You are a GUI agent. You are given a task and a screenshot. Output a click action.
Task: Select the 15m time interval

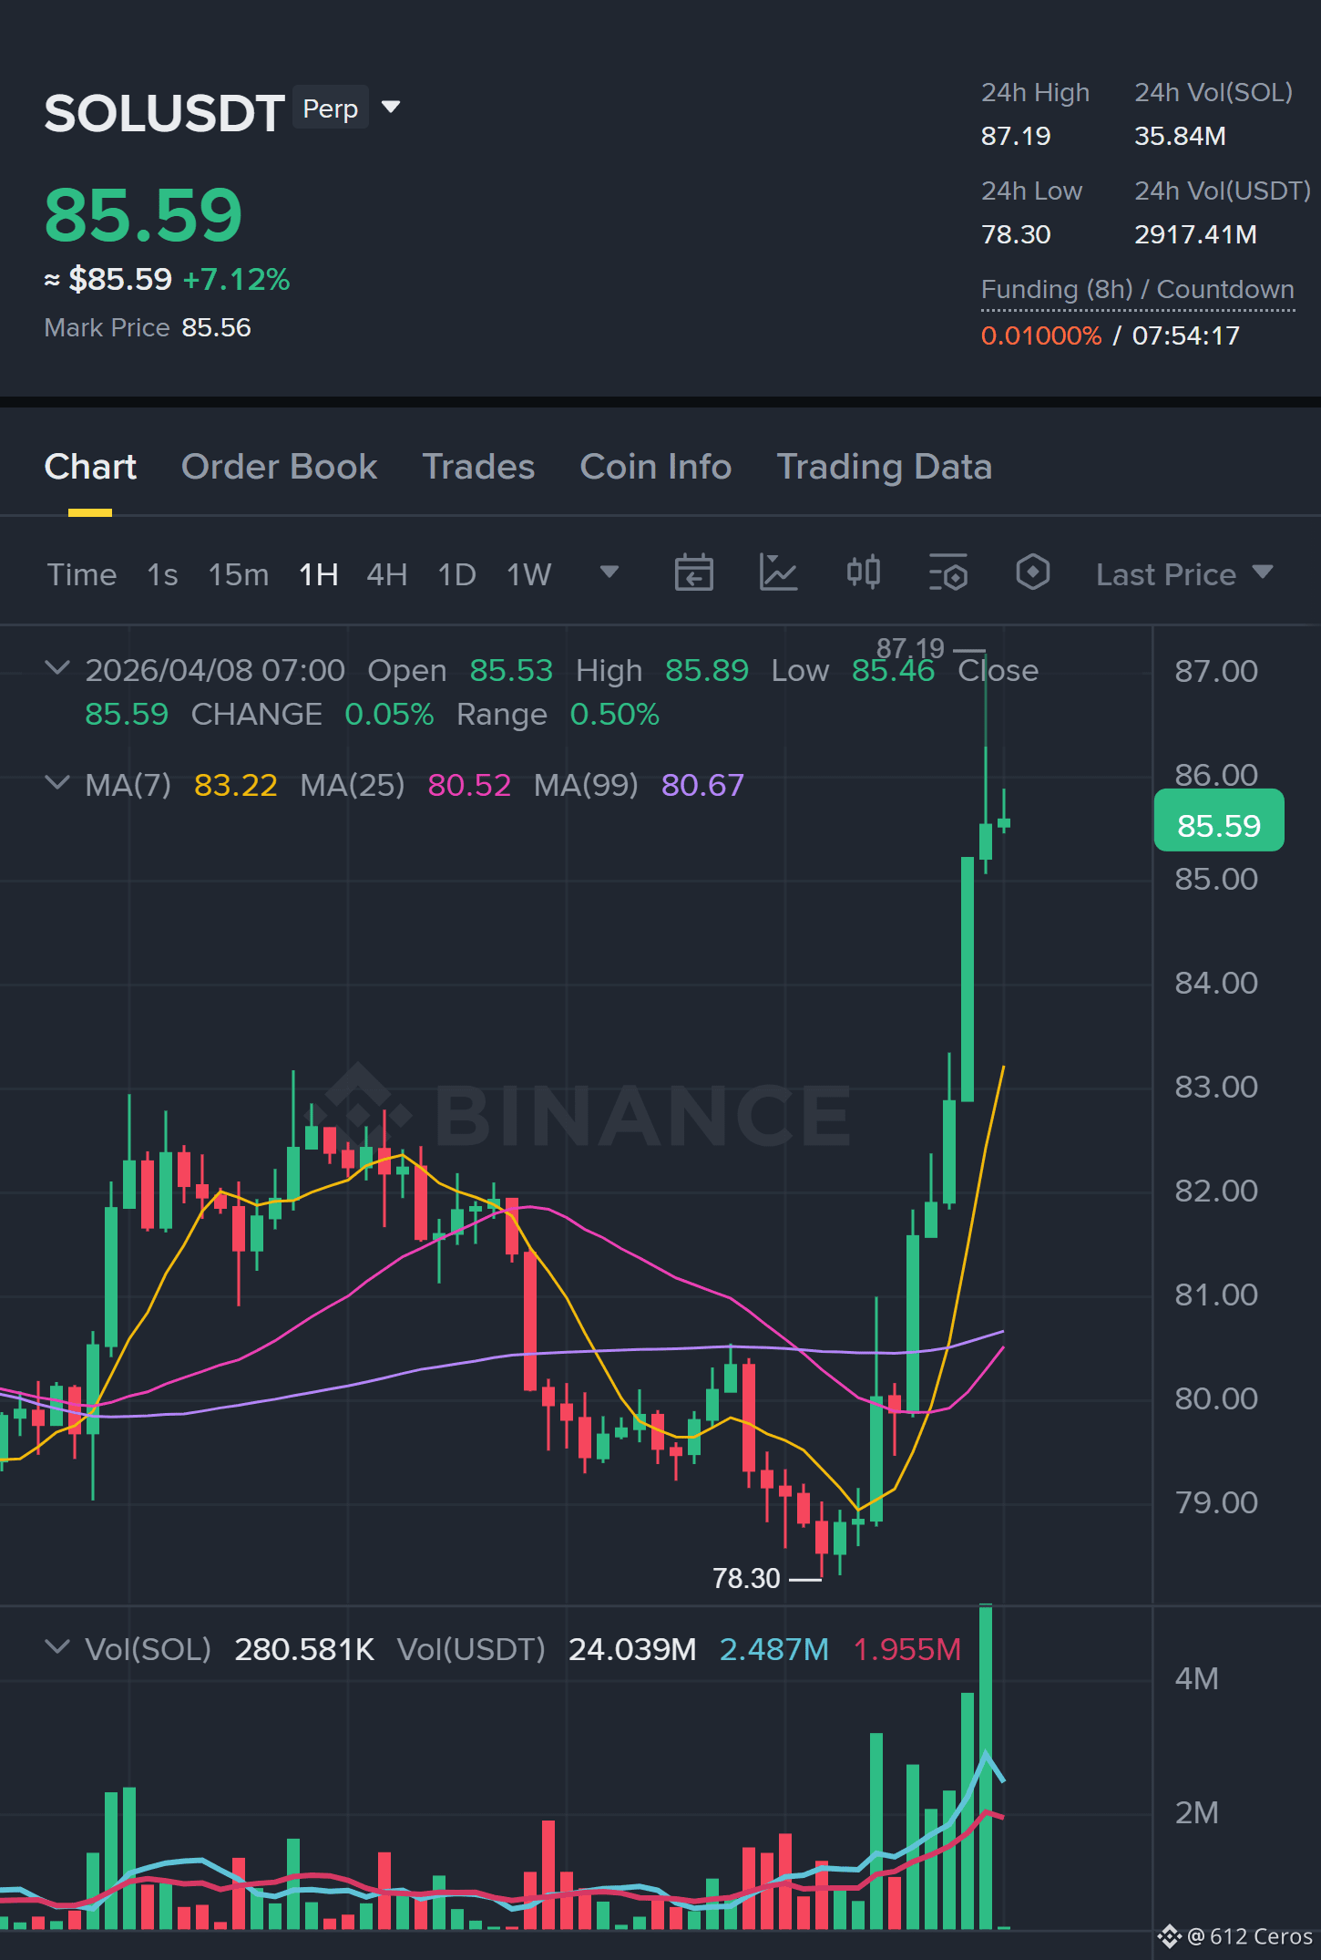(238, 574)
